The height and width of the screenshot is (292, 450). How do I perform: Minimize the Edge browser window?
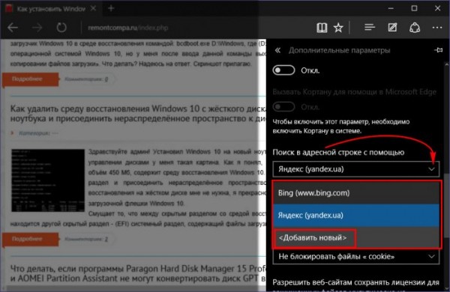click(x=391, y=8)
